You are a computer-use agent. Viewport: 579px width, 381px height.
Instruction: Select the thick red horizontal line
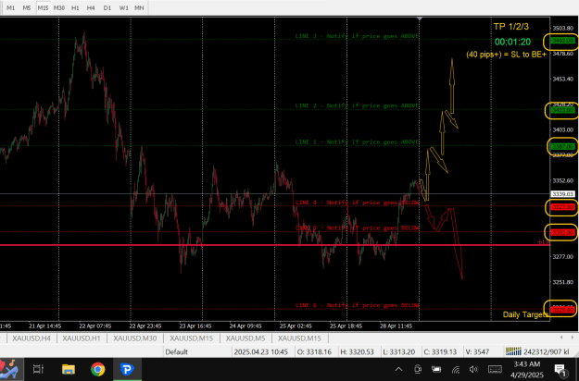click(275, 245)
